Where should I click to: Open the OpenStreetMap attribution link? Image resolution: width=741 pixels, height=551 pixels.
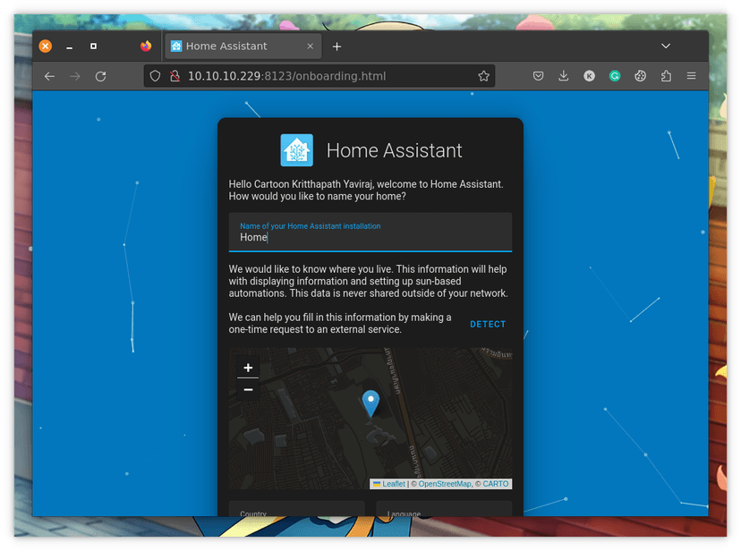point(444,484)
